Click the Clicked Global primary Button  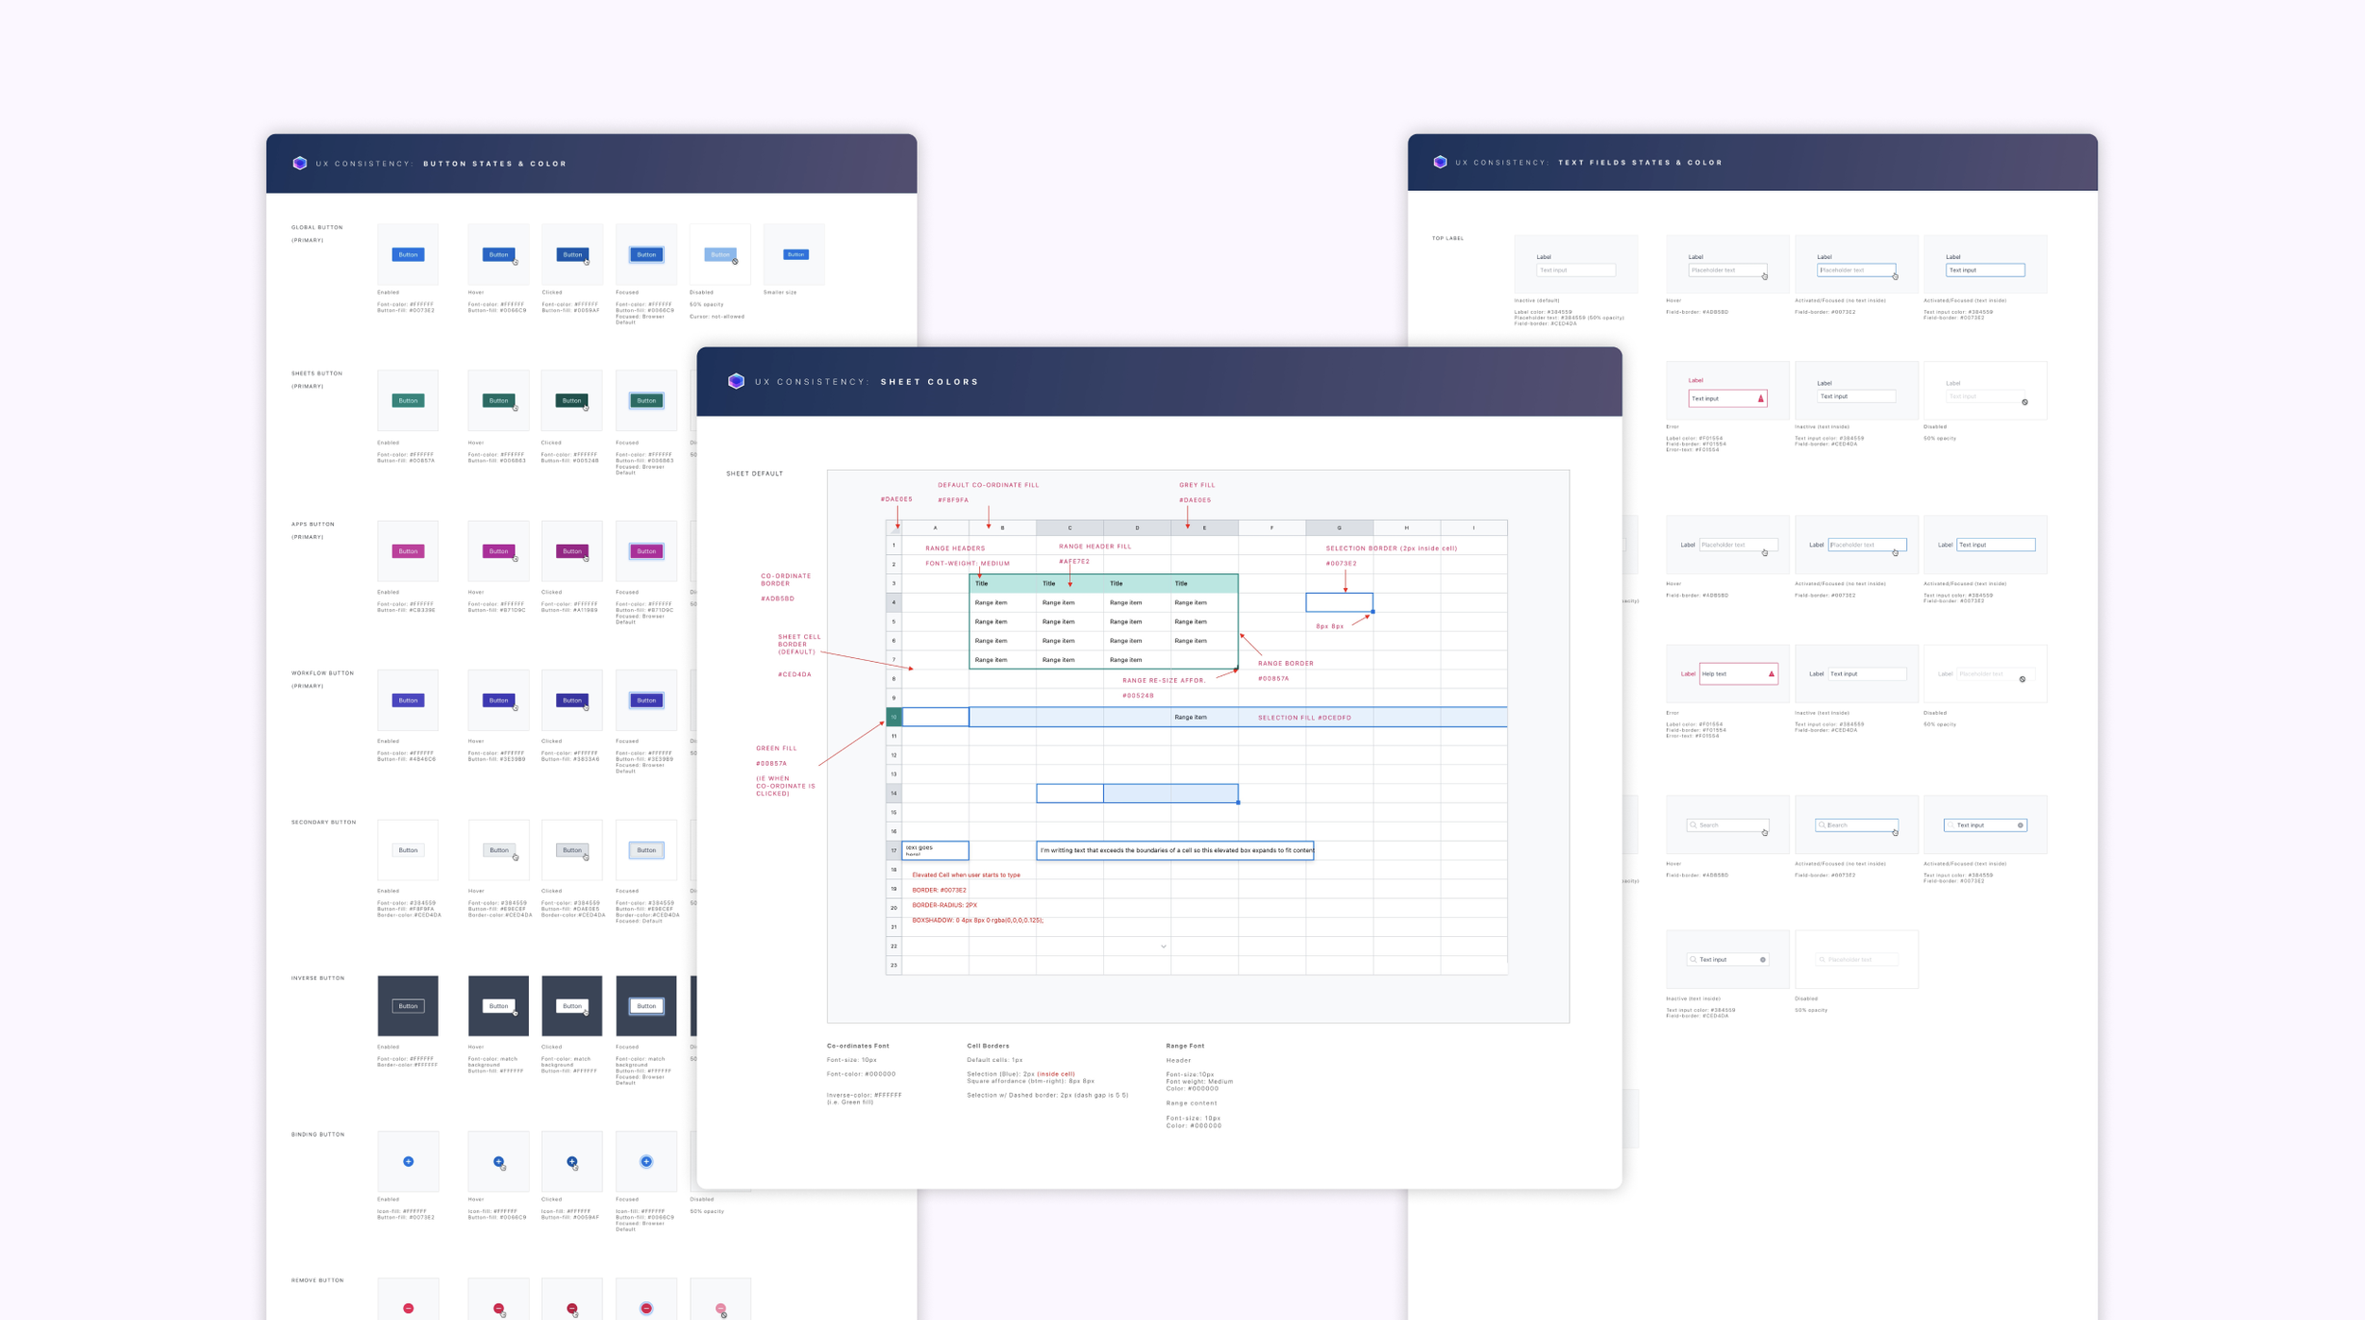point(572,254)
